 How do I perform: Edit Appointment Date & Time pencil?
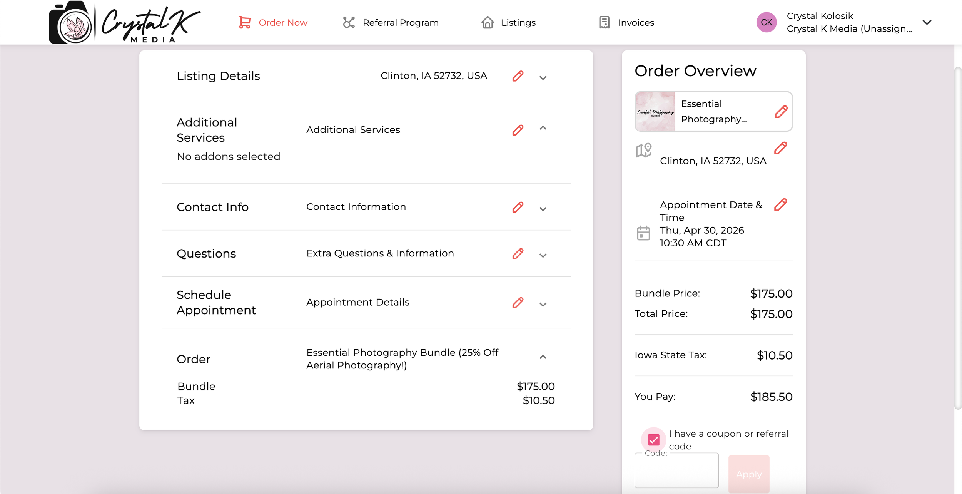(780, 205)
